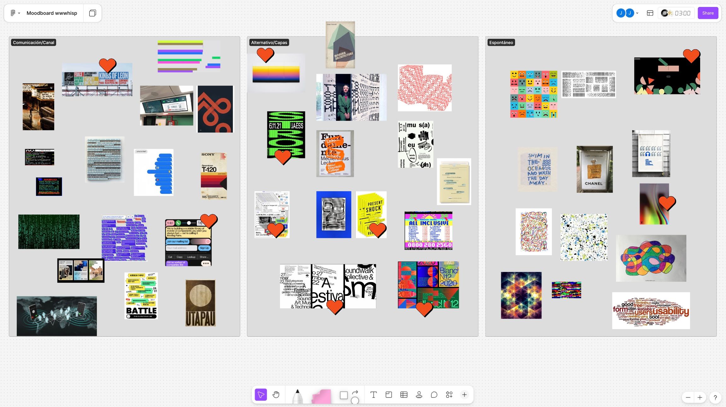The width and height of the screenshot is (726, 407).
Task: Zoom out with the minus button
Action: [x=688, y=398]
